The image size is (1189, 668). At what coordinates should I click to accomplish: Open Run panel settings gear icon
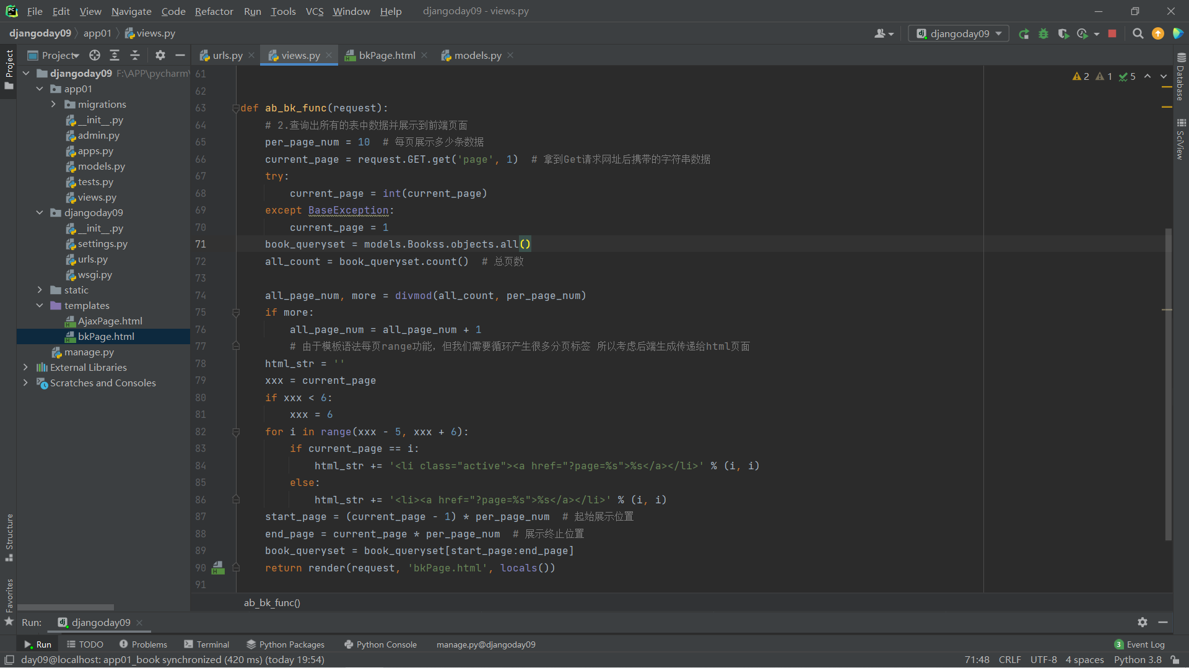point(1143,622)
